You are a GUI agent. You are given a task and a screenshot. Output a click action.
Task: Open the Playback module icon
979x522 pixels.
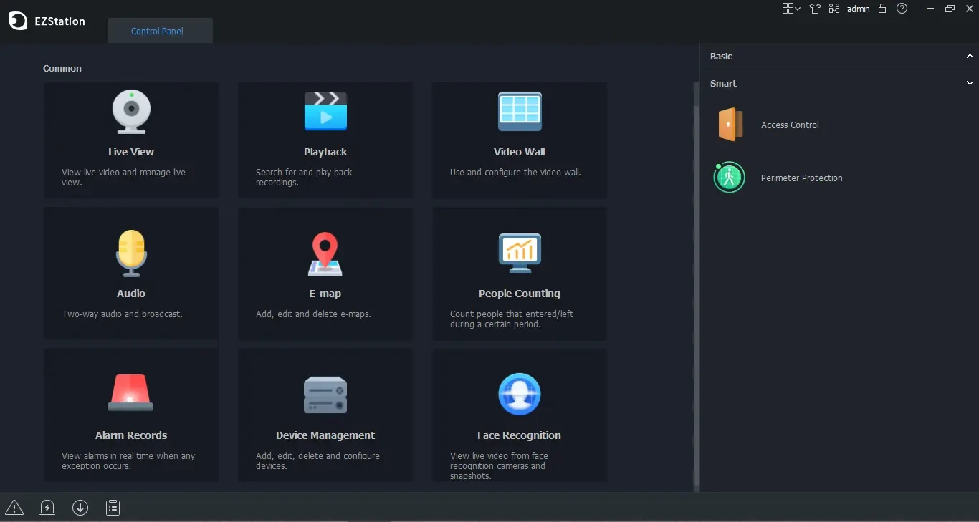tap(325, 111)
